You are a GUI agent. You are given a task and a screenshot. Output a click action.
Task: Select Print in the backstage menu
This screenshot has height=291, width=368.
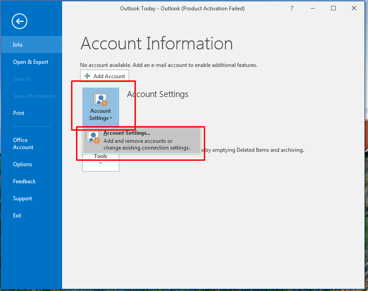pos(31,113)
